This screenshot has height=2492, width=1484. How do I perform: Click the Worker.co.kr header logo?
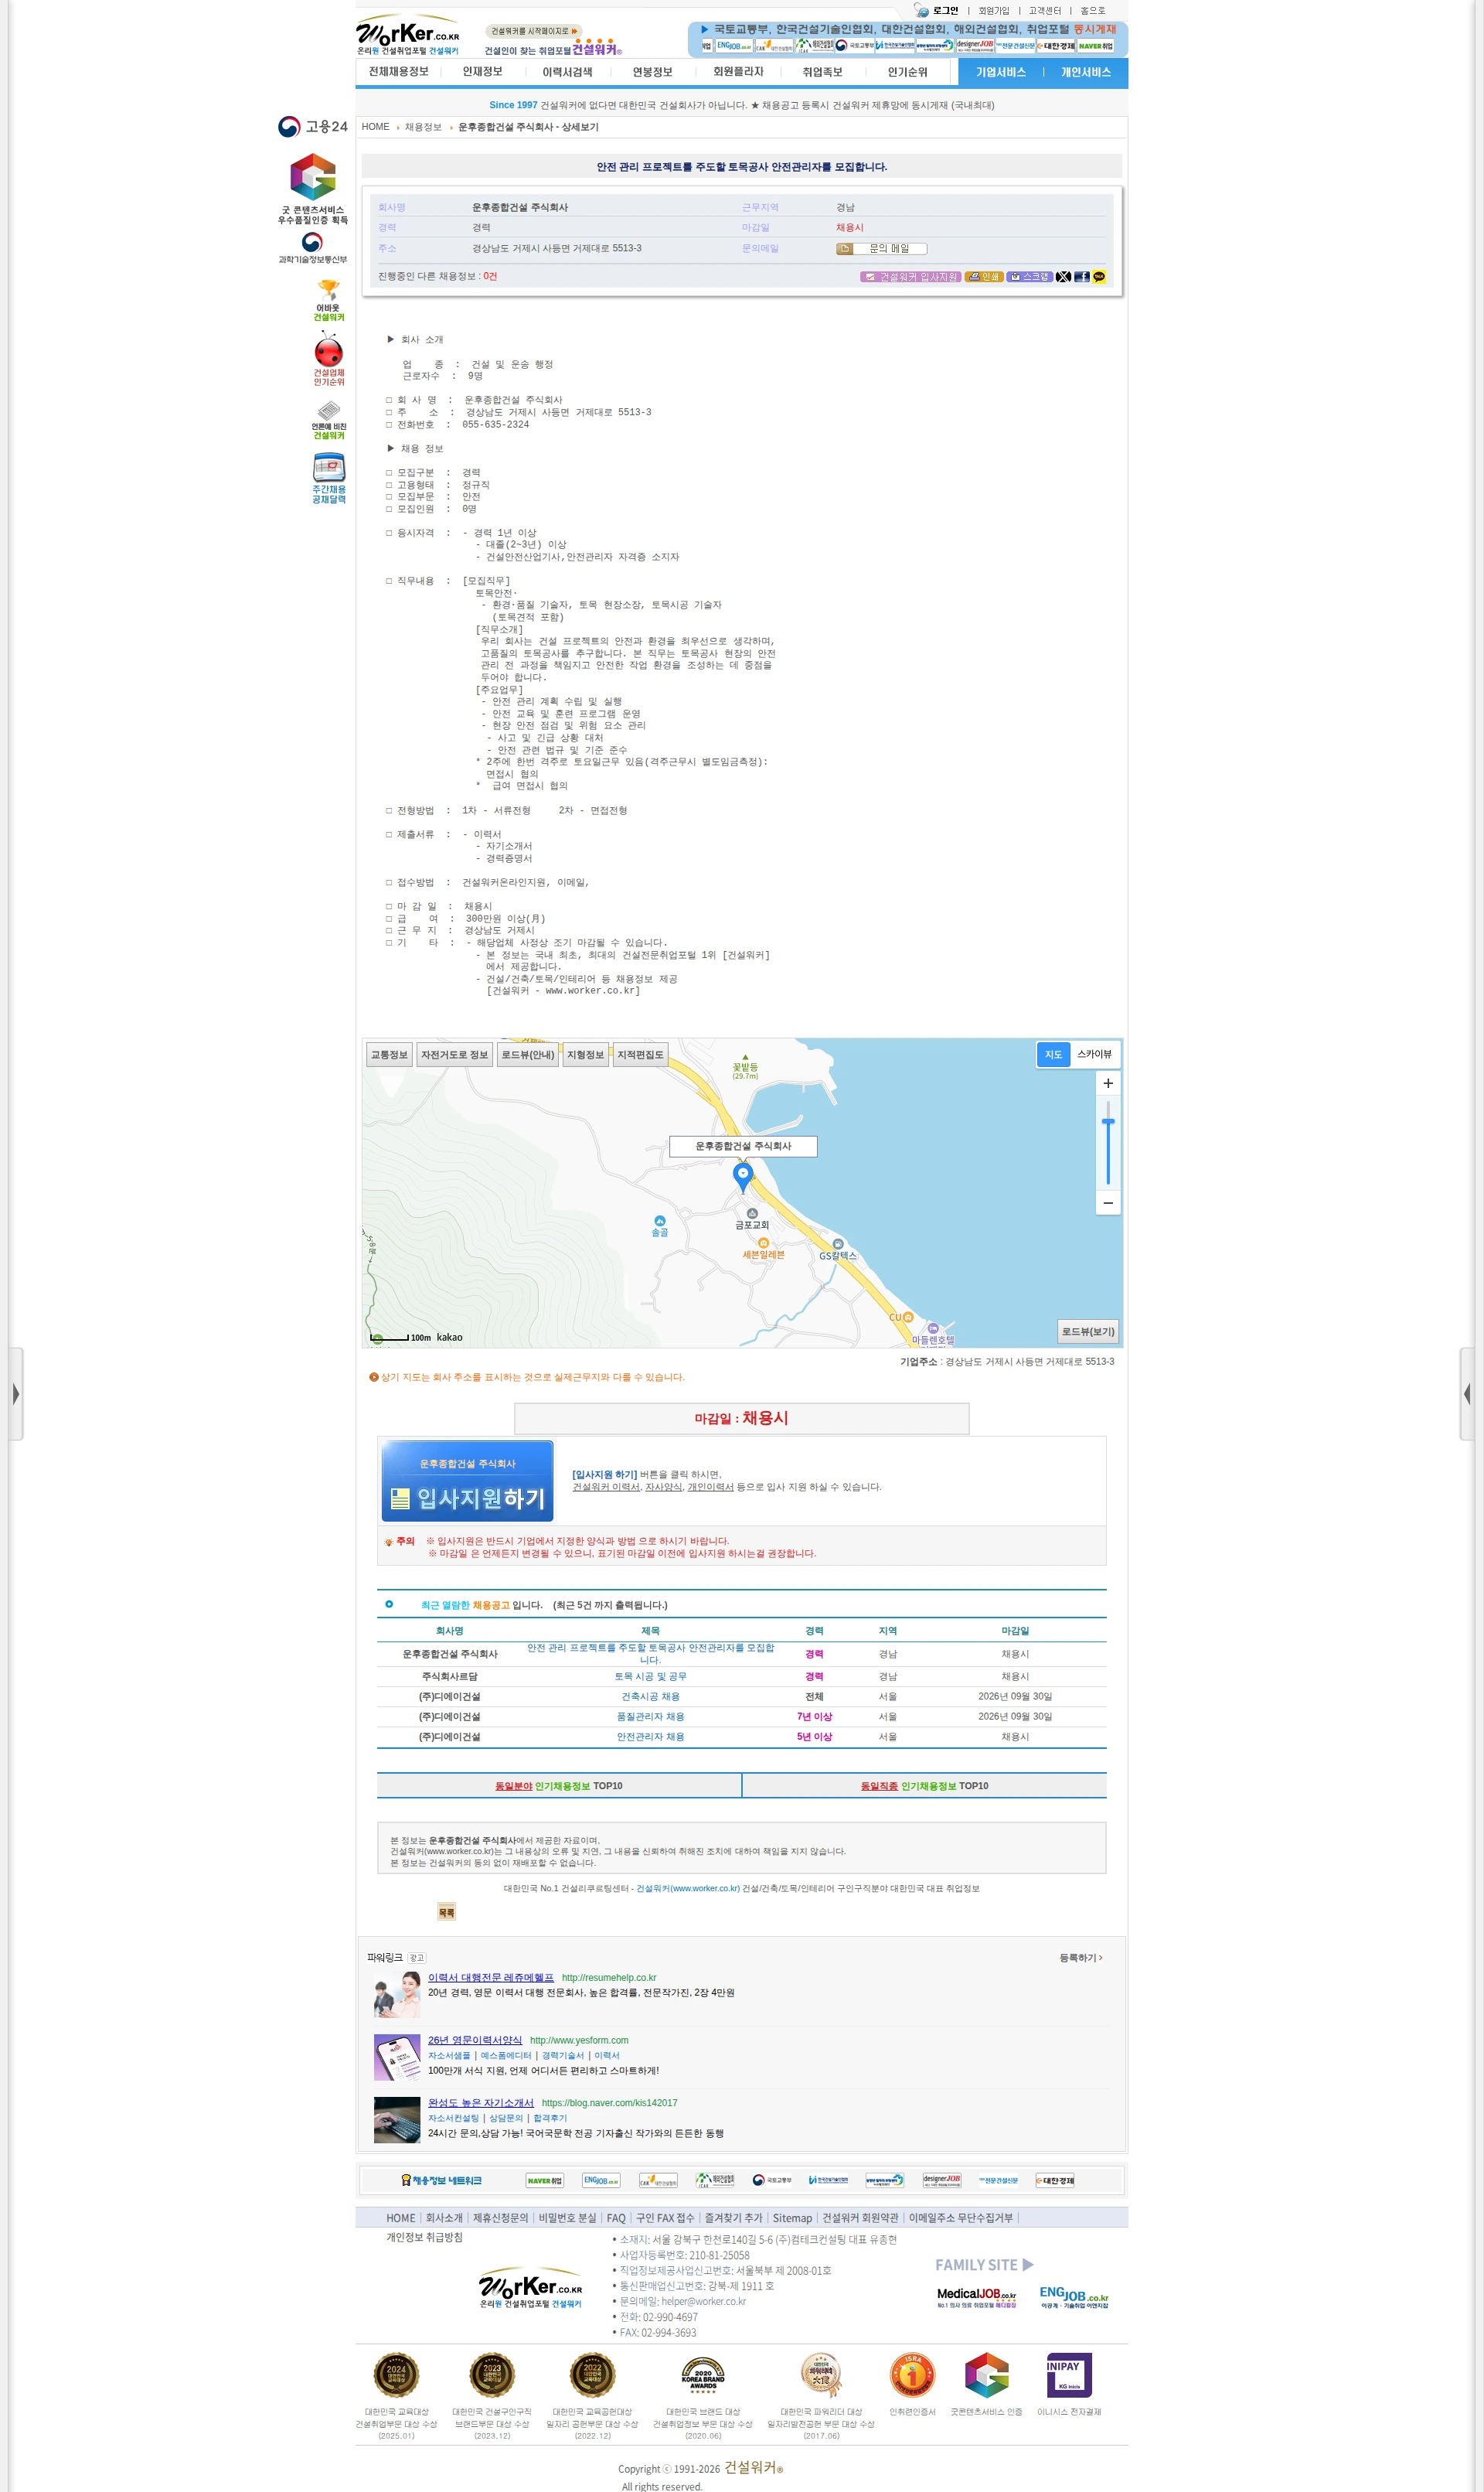click(408, 34)
